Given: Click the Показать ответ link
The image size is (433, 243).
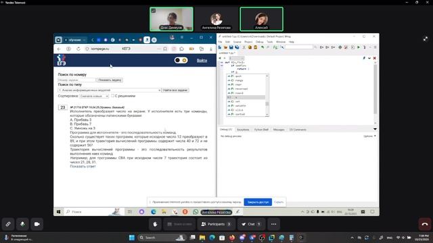Looking at the screenshot, I should [x=83, y=166].
